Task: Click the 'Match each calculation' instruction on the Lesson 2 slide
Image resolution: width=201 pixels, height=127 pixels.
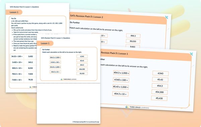Action: point(96,29)
